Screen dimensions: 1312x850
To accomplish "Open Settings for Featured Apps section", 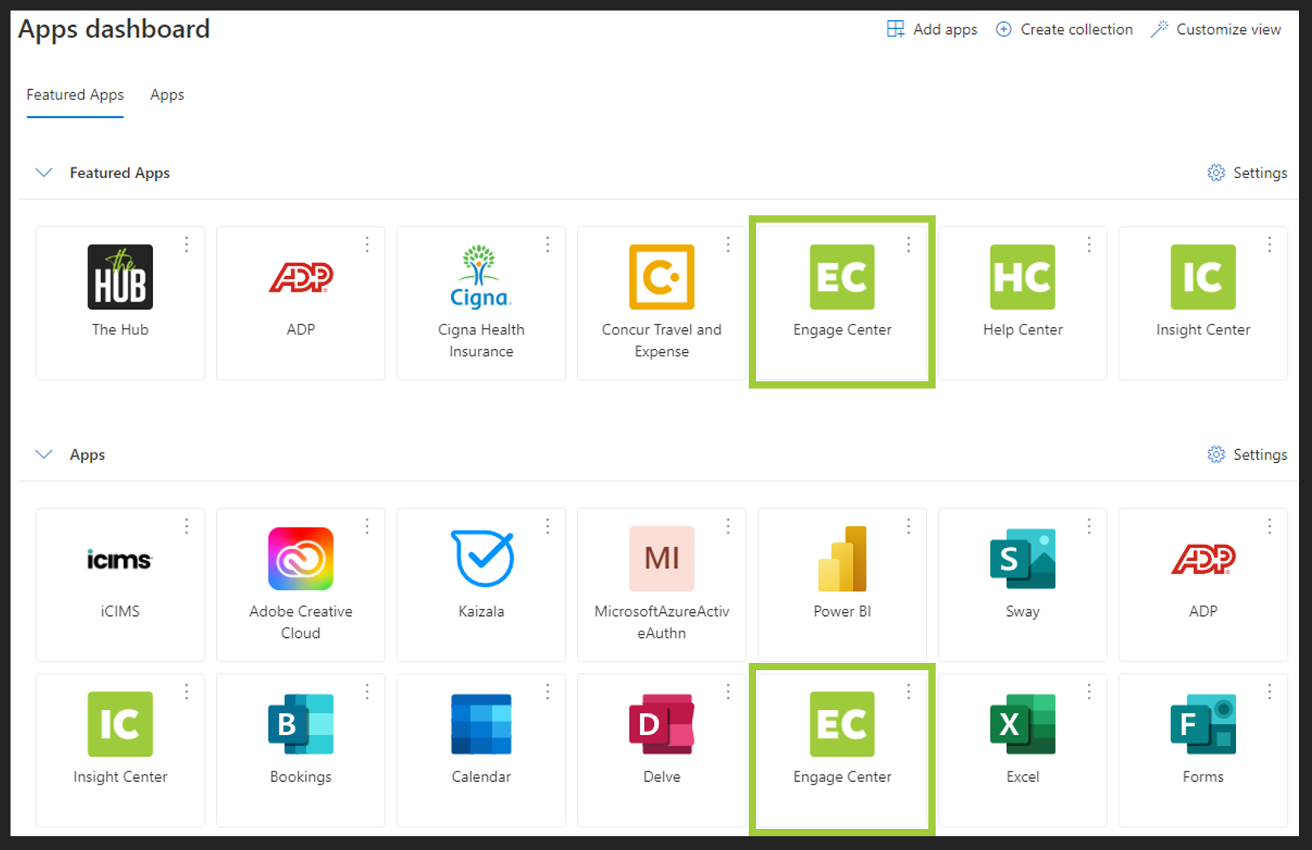I will (1247, 172).
